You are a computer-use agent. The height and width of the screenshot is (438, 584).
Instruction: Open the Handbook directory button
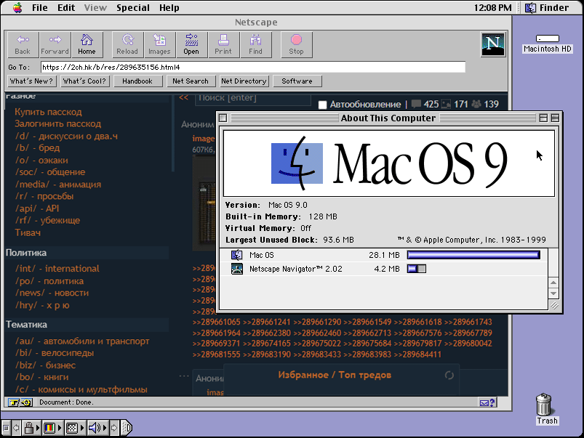[137, 81]
